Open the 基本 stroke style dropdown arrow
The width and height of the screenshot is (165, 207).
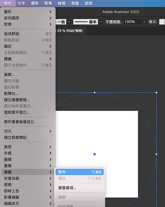click(101, 22)
